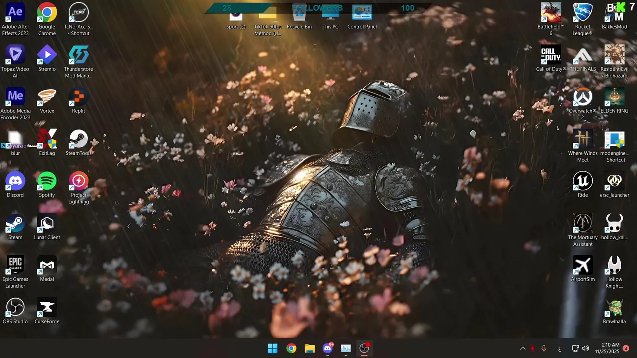
Task: Open the Discord desktop shortcut
Action: pyautogui.click(x=15, y=185)
